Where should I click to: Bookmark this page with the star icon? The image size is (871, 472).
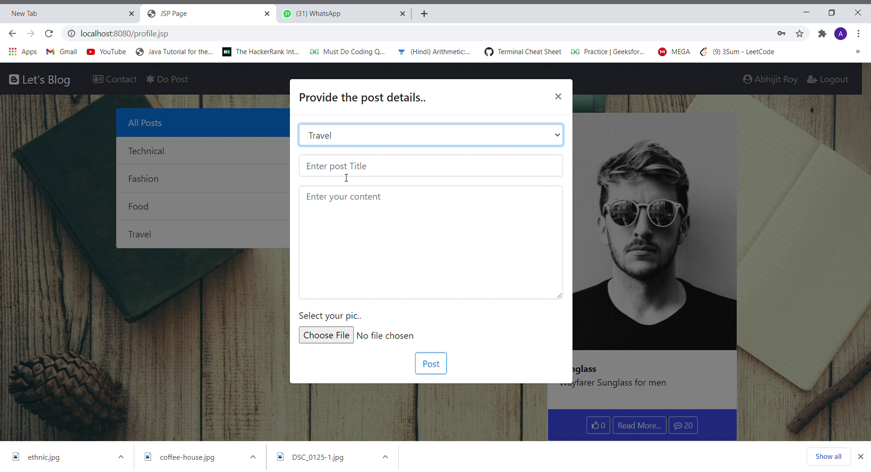pyautogui.click(x=800, y=34)
